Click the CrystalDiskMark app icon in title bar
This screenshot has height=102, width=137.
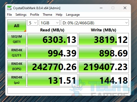(x=9, y=8)
